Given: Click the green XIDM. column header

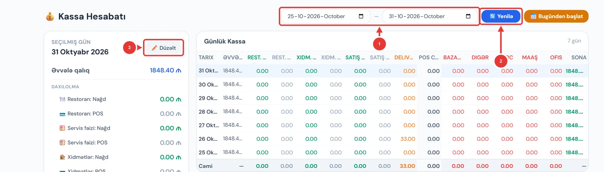Looking at the screenshot, I should (x=306, y=58).
